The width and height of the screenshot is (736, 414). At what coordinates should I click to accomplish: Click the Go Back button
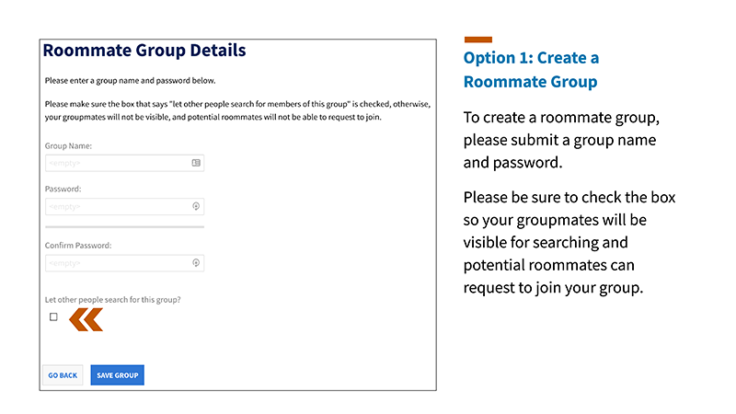point(63,375)
